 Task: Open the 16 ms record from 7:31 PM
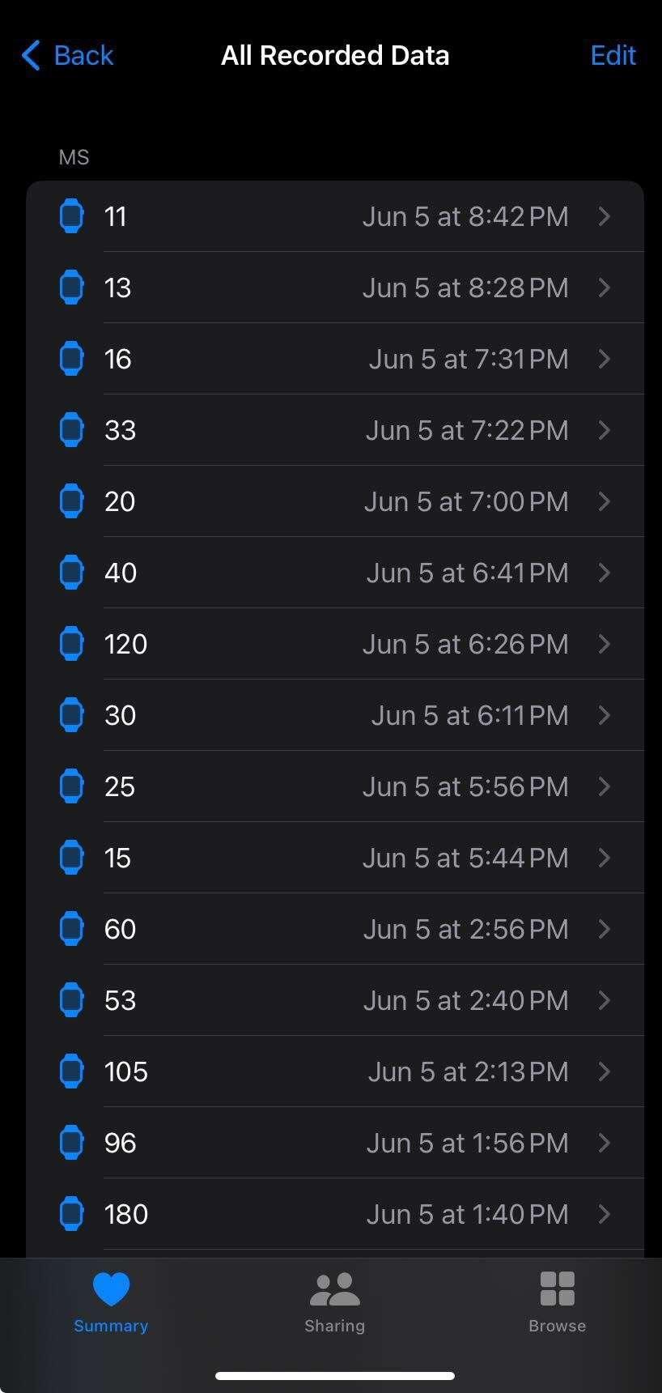[335, 359]
